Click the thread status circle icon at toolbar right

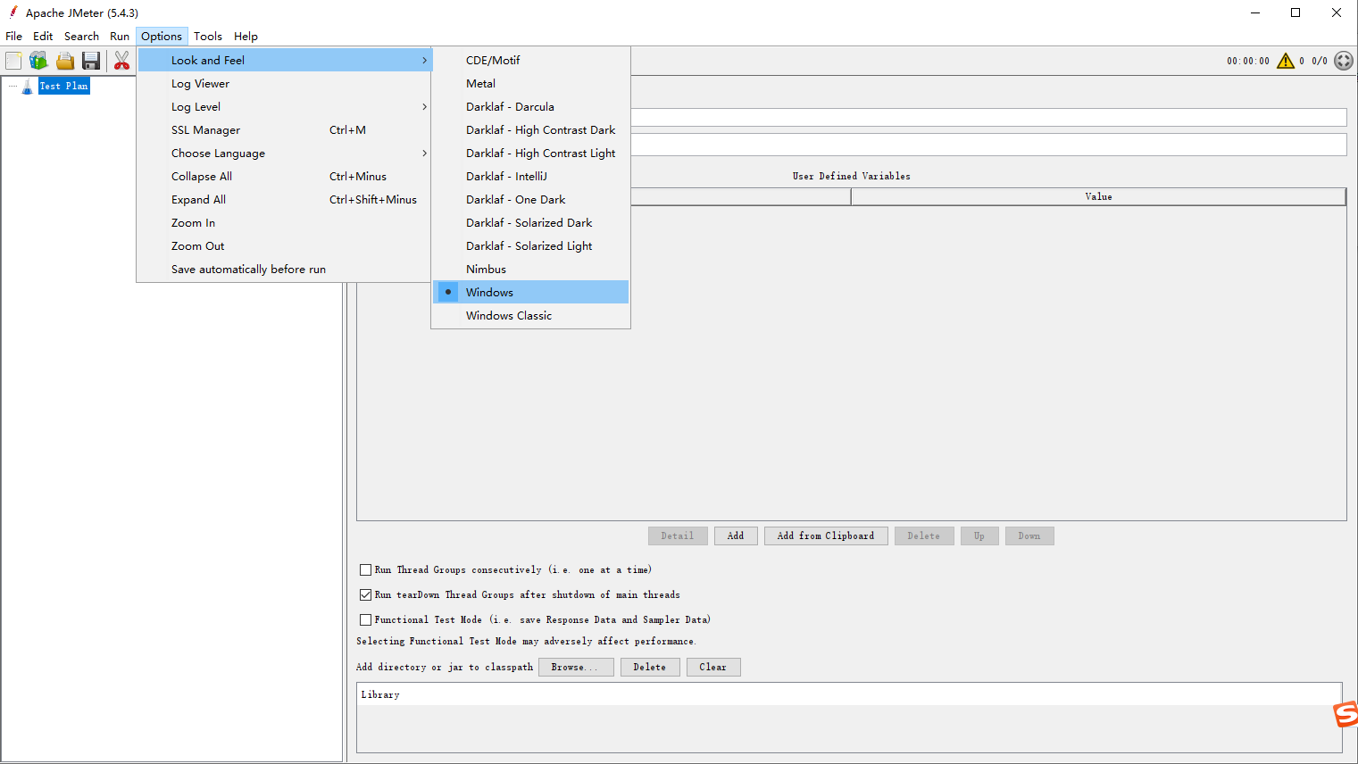click(x=1344, y=61)
